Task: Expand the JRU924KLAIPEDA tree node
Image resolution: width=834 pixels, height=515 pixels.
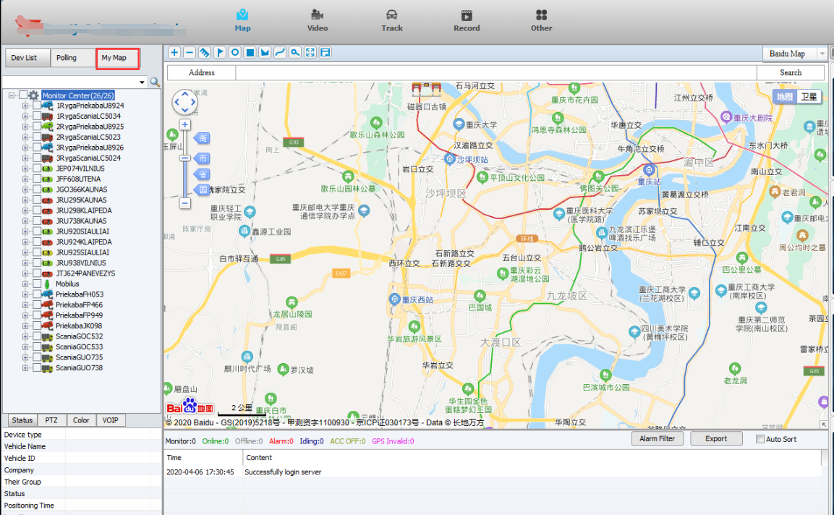Action: (25, 242)
